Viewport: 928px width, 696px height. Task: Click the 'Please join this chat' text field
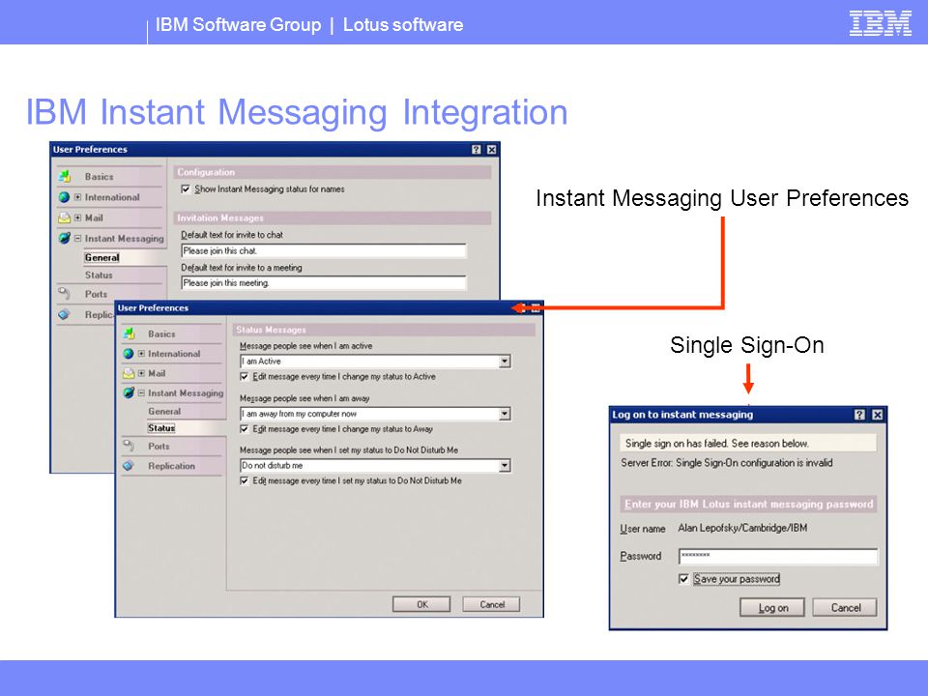(x=323, y=251)
